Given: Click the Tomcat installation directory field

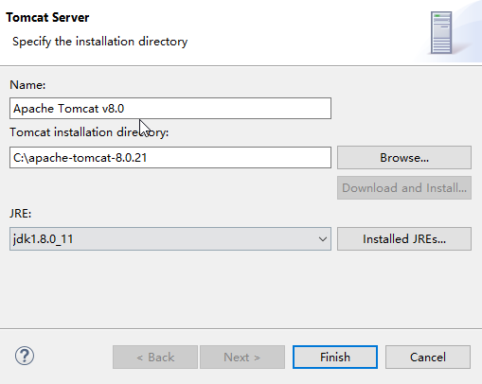Looking at the screenshot, I should (x=170, y=157).
